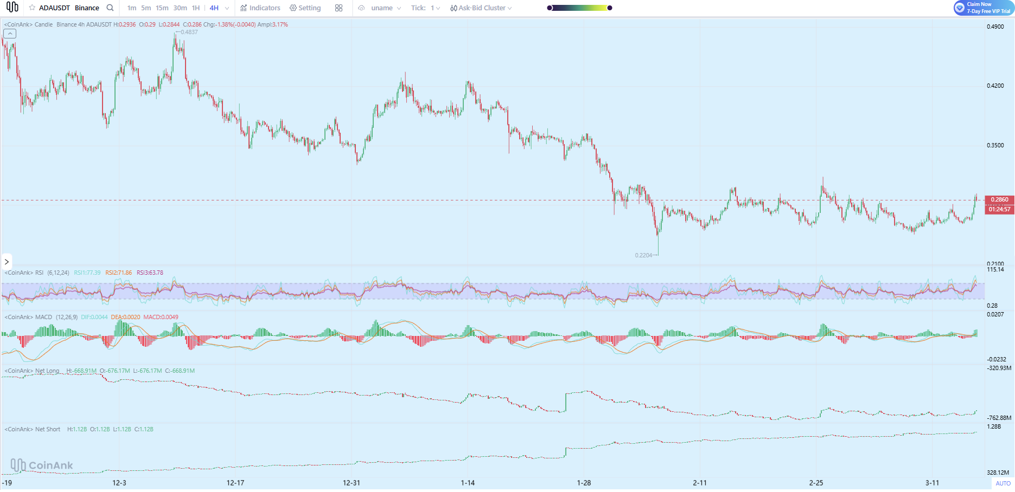Open the uname layout dropdown

[x=386, y=8]
